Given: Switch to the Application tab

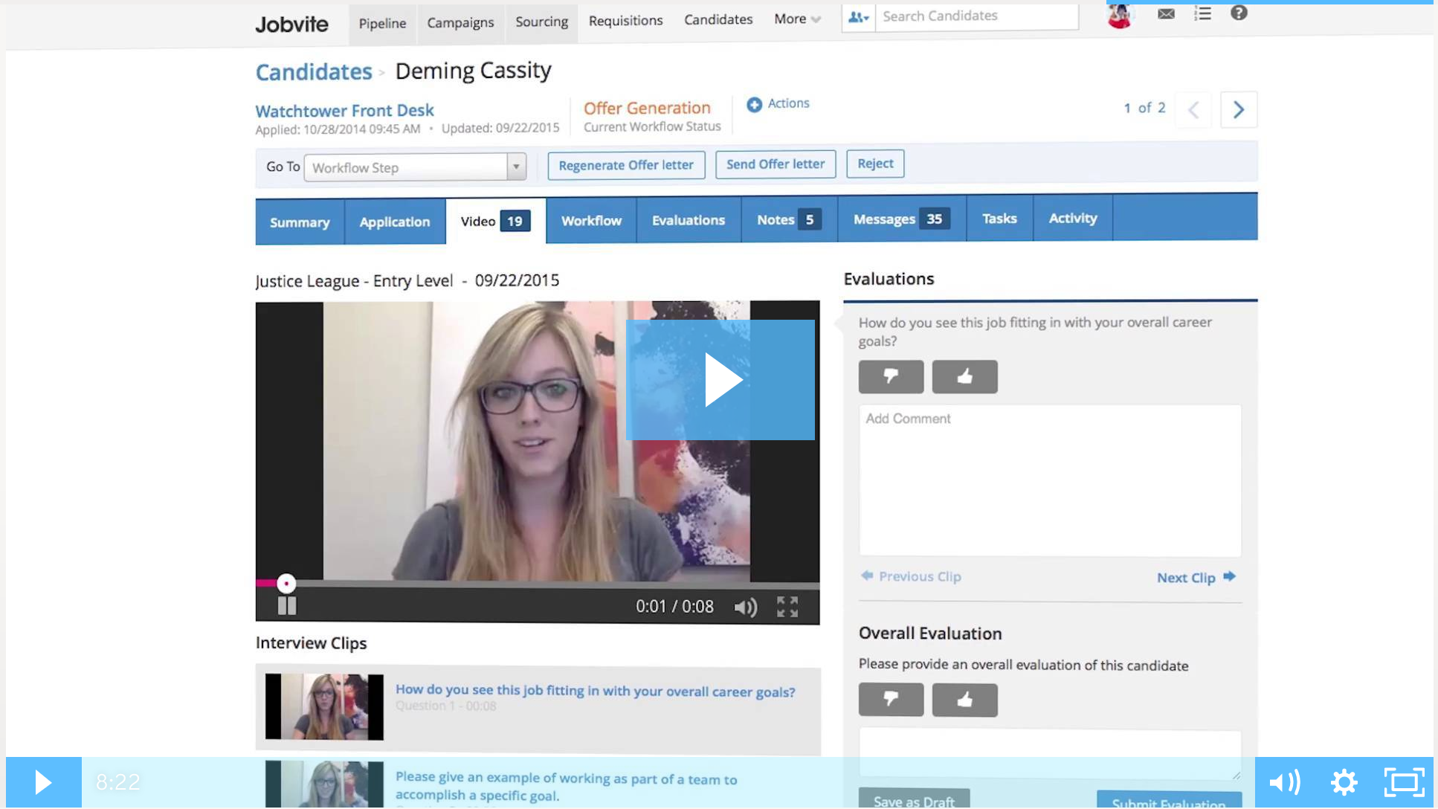Looking at the screenshot, I should (x=395, y=222).
